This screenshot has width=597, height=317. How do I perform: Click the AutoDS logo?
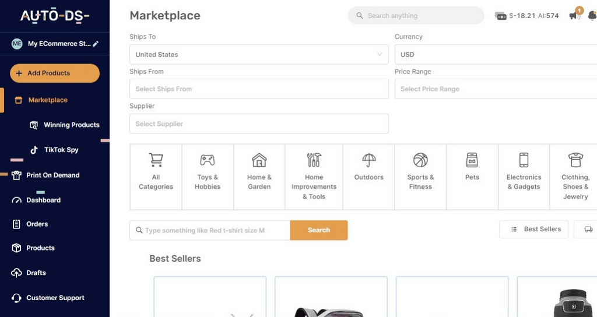[54, 16]
